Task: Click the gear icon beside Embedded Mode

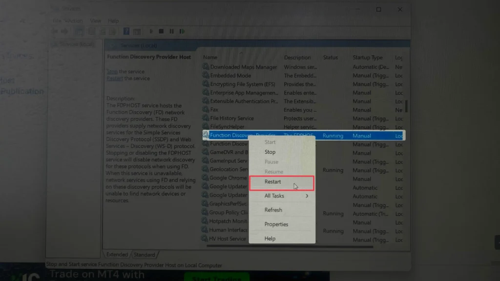Action: [x=206, y=76]
